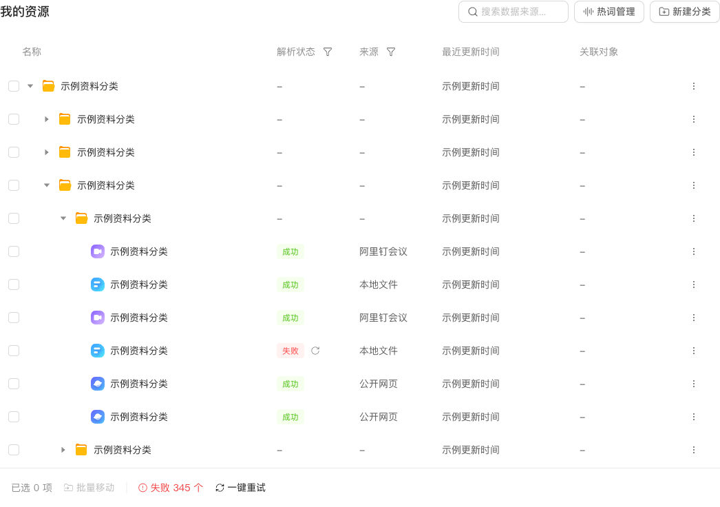Tick the checkbox on the first collapsed subfolder row
The height and width of the screenshot is (507, 720).
14,119
